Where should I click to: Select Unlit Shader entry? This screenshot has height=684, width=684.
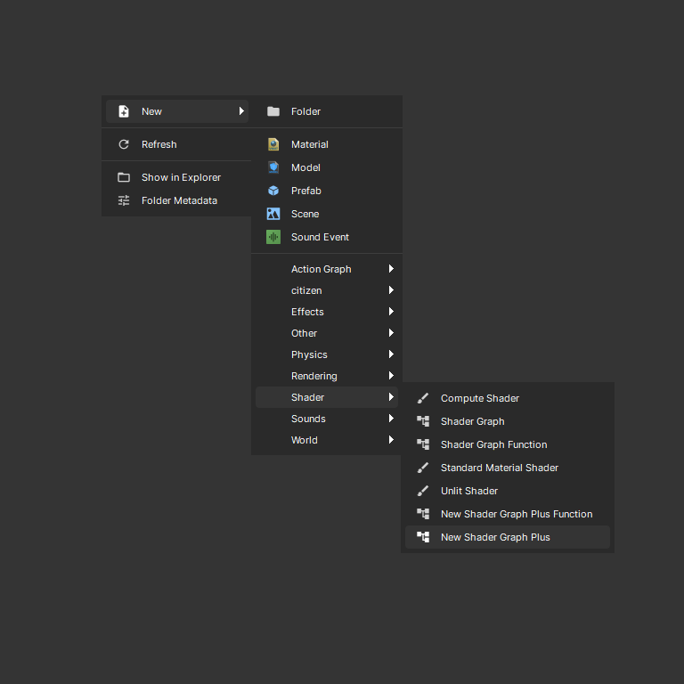(x=469, y=491)
